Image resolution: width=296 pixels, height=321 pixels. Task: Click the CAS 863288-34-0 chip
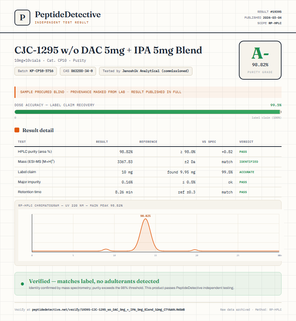[x=78, y=71]
